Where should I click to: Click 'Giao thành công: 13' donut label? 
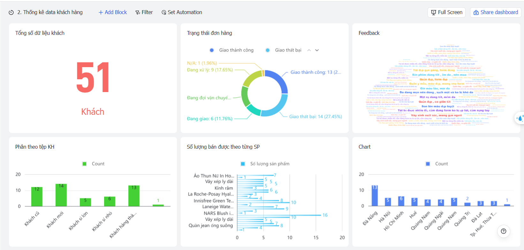[316, 72]
